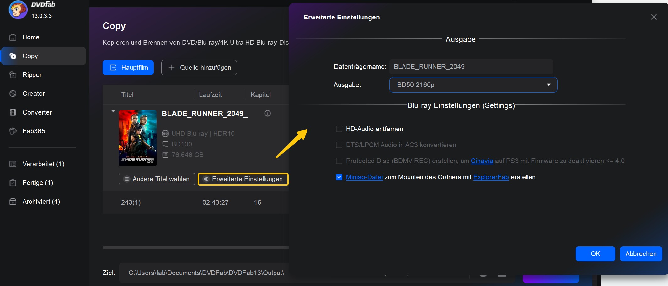This screenshot has height=286, width=668.
Task: Open the Creator module icon
Action: (13, 94)
